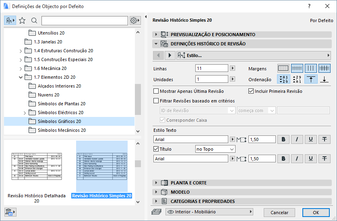Image resolution: width=337 pixels, height=221 pixels.
Task: Toggle bold for text style font
Action: pyautogui.click(x=283, y=139)
